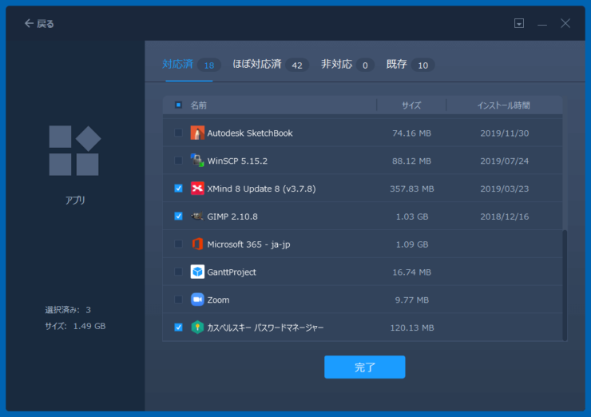Click the 選択済み: 3 text
591x417 pixels.
pyautogui.click(x=68, y=310)
